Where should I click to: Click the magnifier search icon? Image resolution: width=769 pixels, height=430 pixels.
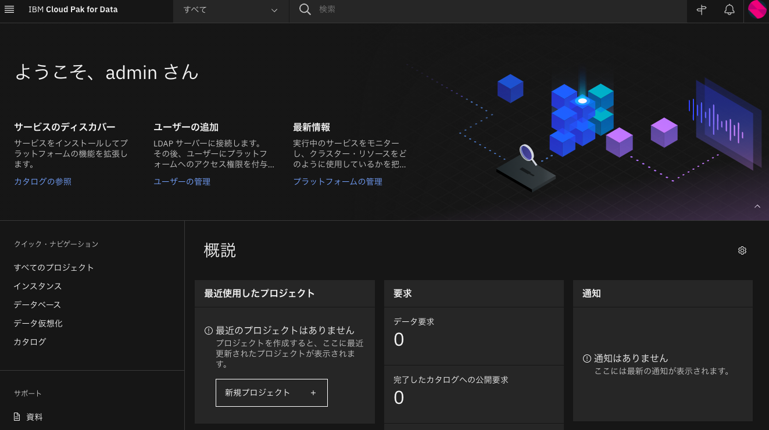coord(305,10)
